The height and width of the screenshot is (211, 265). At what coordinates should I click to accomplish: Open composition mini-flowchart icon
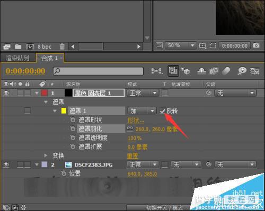[157, 71]
